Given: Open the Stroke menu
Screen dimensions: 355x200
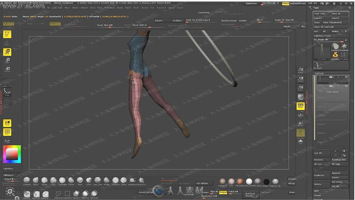Looking at the screenshot, I should [x=136, y=8].
